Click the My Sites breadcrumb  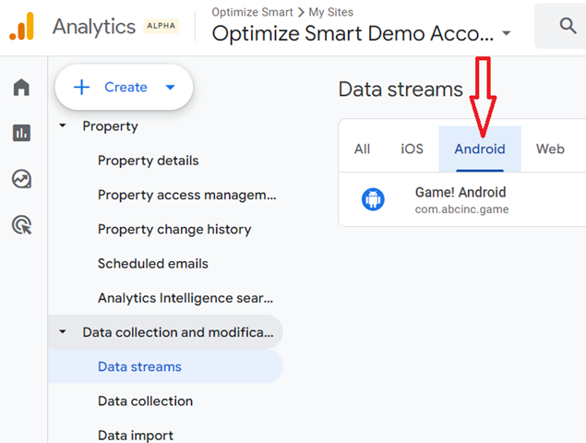click(330, 12)
